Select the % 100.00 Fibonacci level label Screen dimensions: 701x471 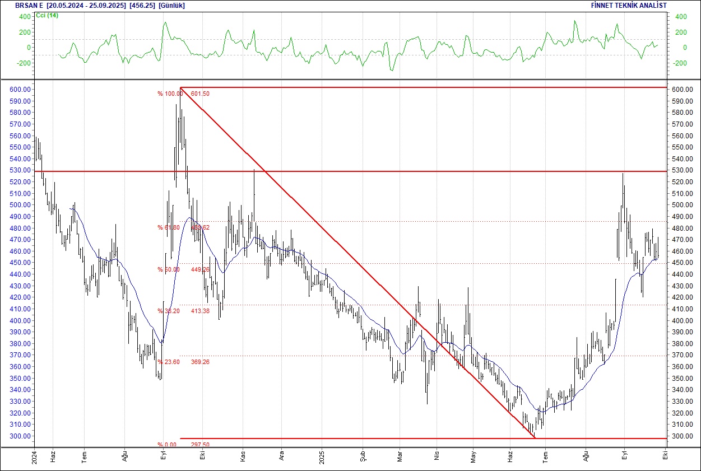(x=170, y=94)
